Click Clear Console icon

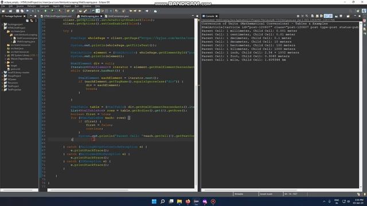click(313, 16)
